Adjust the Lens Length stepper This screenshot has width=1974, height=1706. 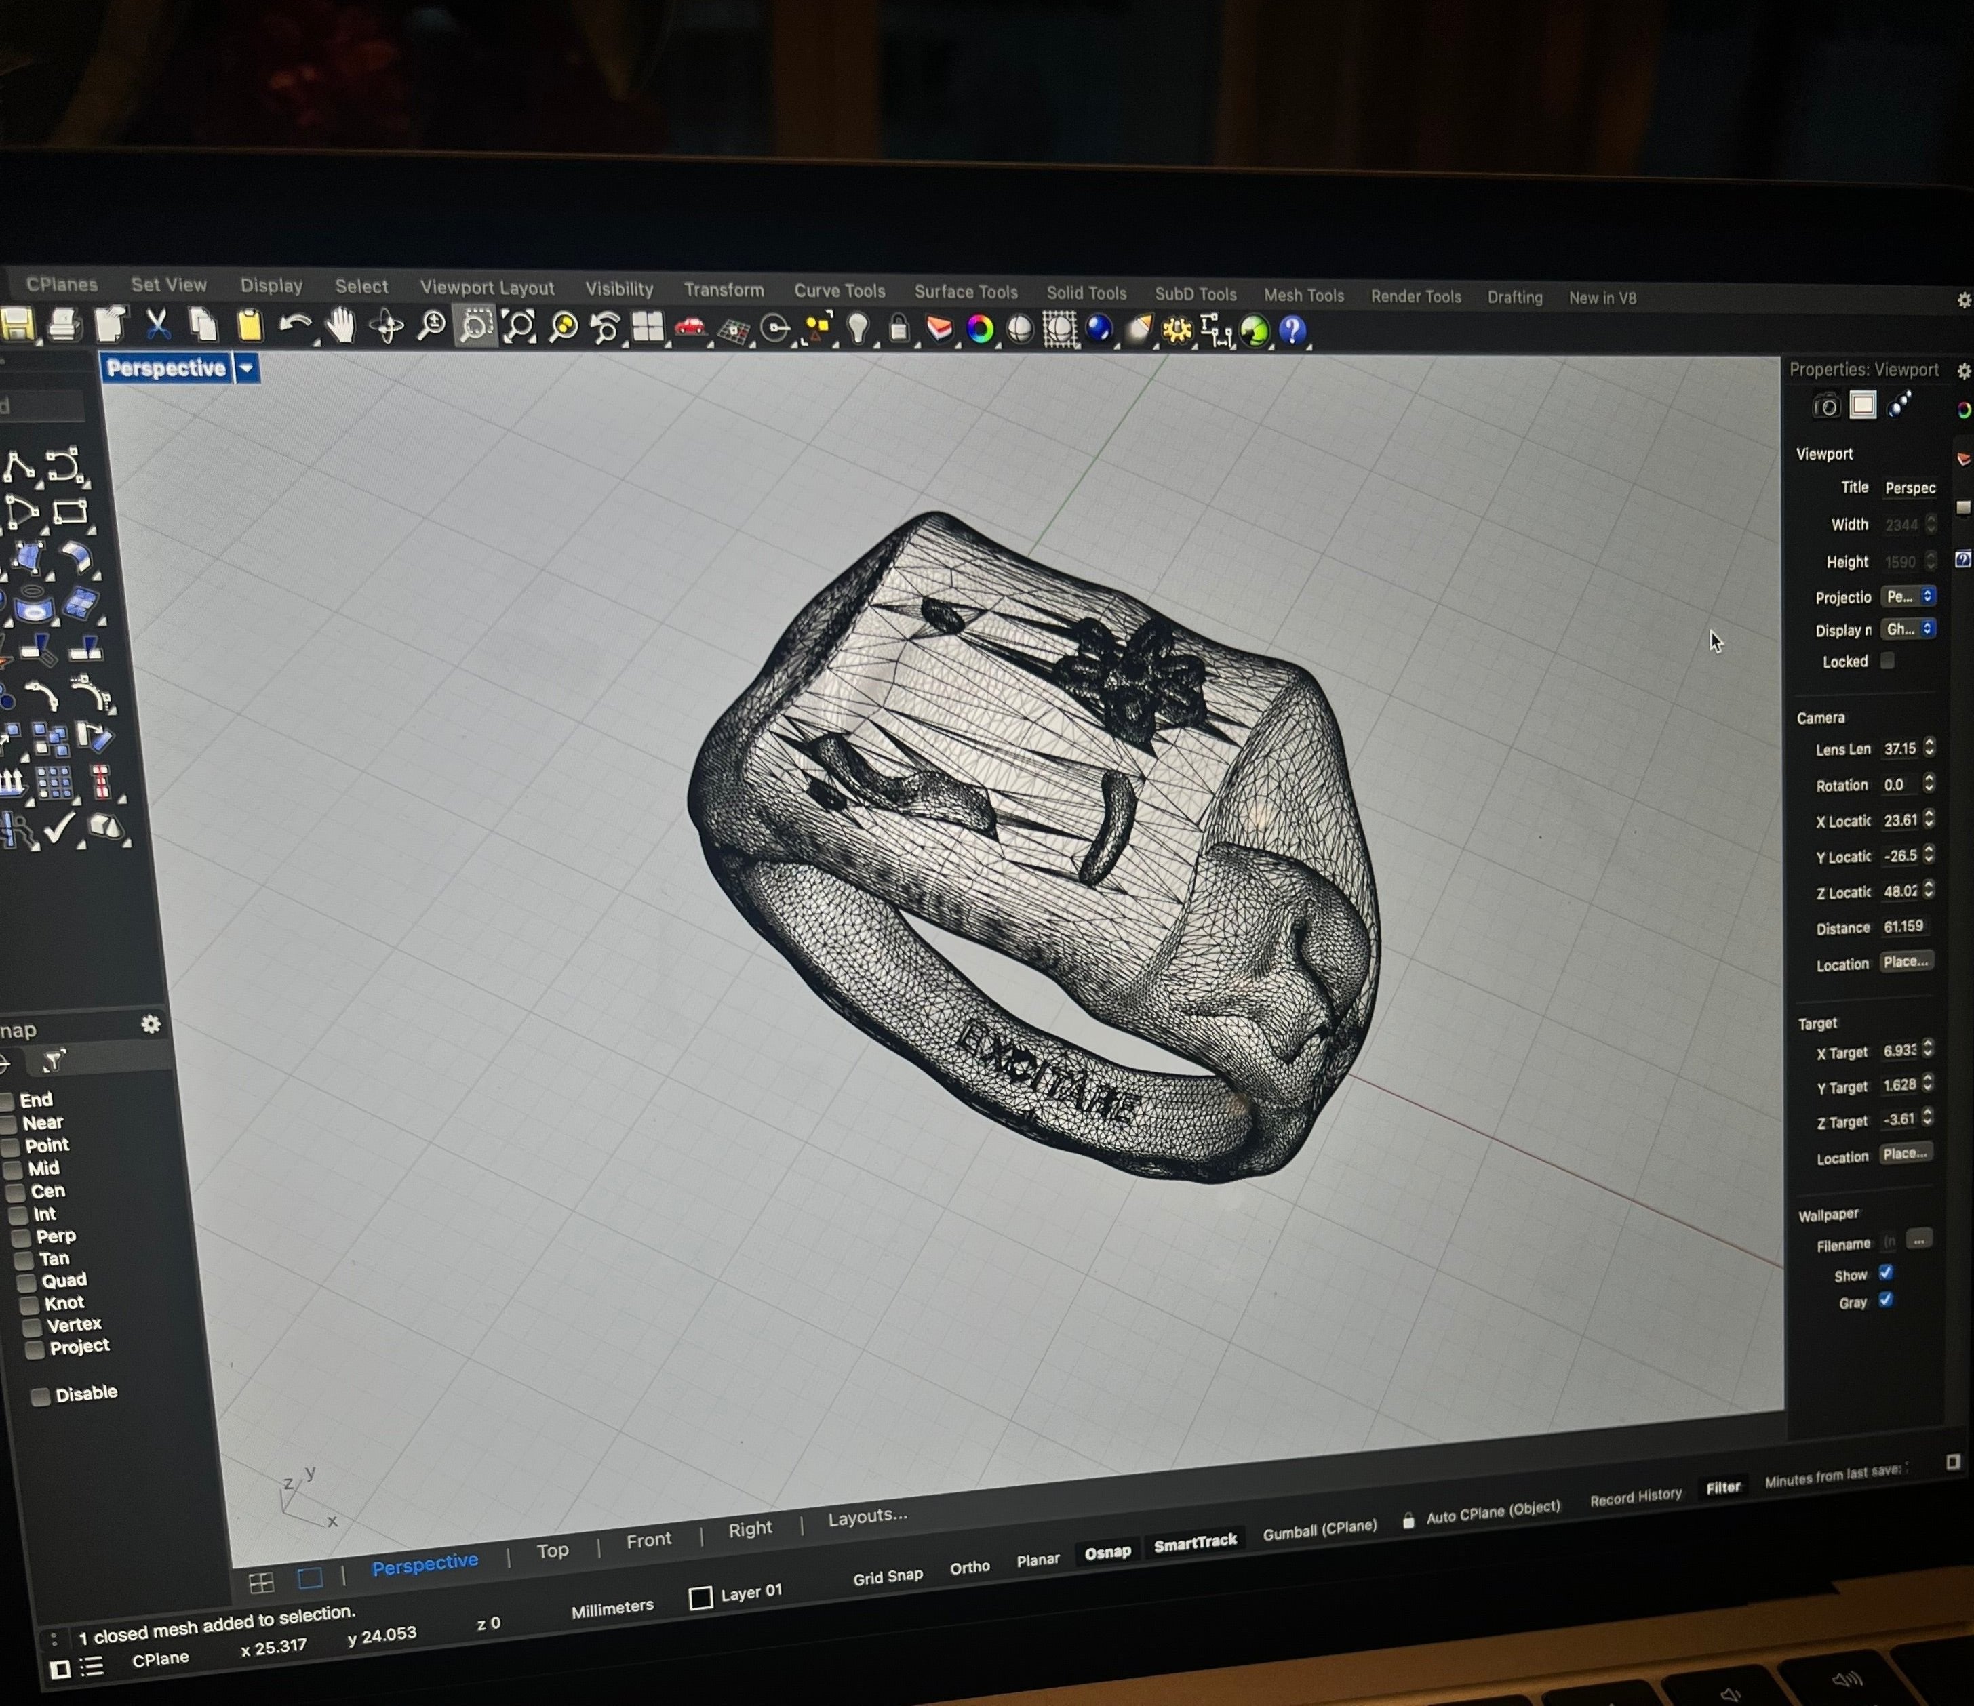[1929, 748]
